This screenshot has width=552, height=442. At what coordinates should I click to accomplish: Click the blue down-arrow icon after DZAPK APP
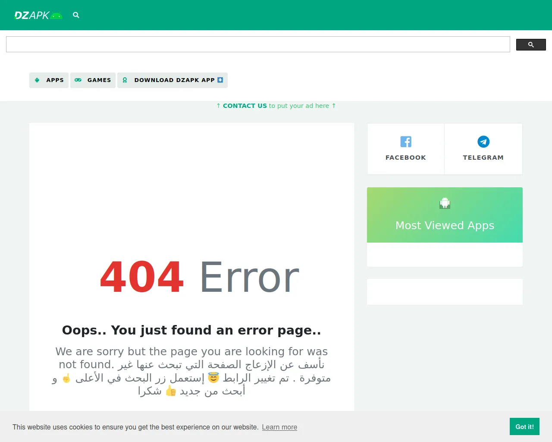pyautogui.click(x=220, y=80)
